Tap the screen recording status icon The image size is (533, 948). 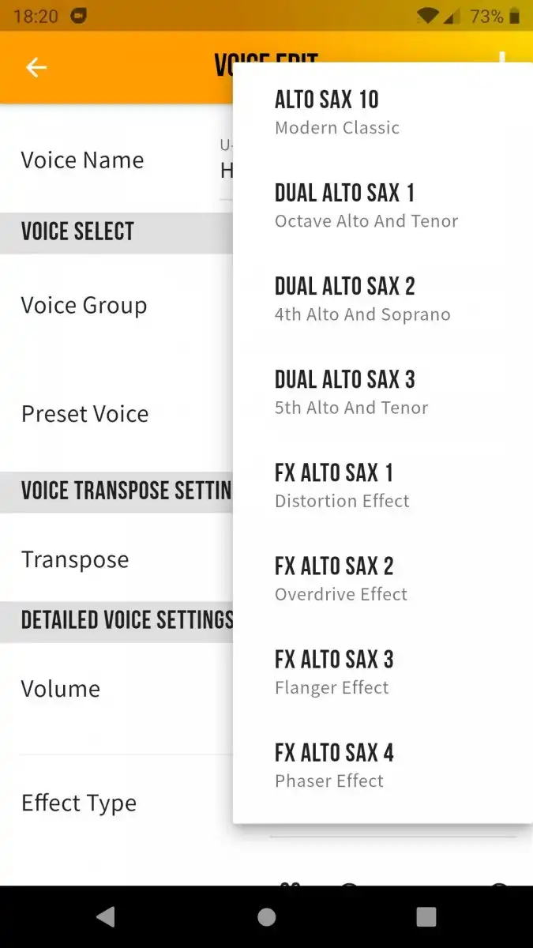click(x=79, y=16)
